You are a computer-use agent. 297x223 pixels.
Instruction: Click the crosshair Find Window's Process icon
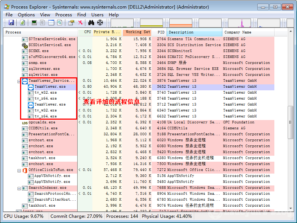click(100, 23)
